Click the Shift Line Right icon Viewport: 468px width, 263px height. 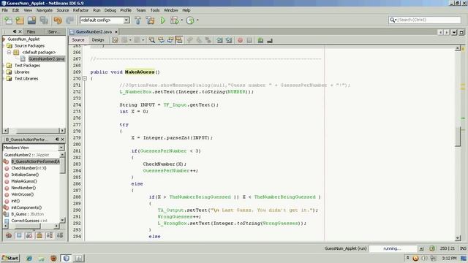coord(229,40)
